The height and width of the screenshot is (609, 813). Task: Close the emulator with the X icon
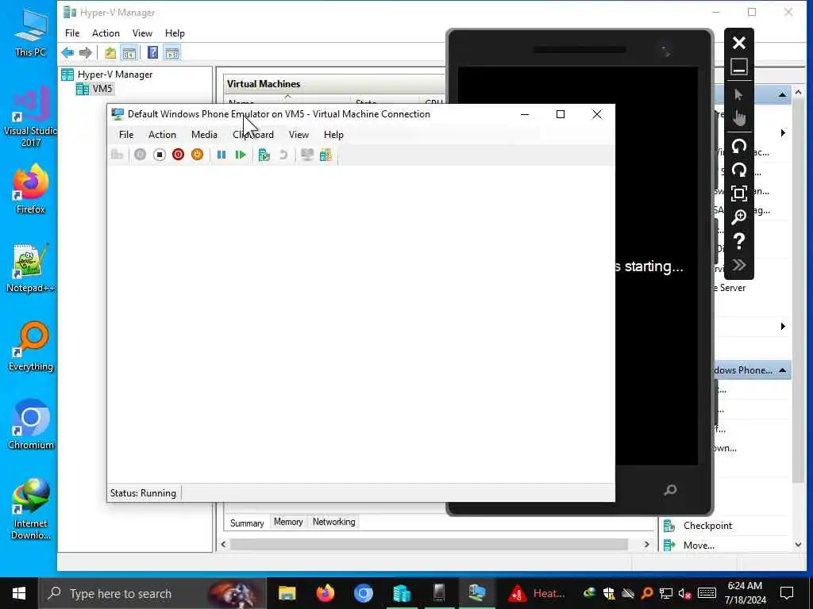tap(739, 43)
